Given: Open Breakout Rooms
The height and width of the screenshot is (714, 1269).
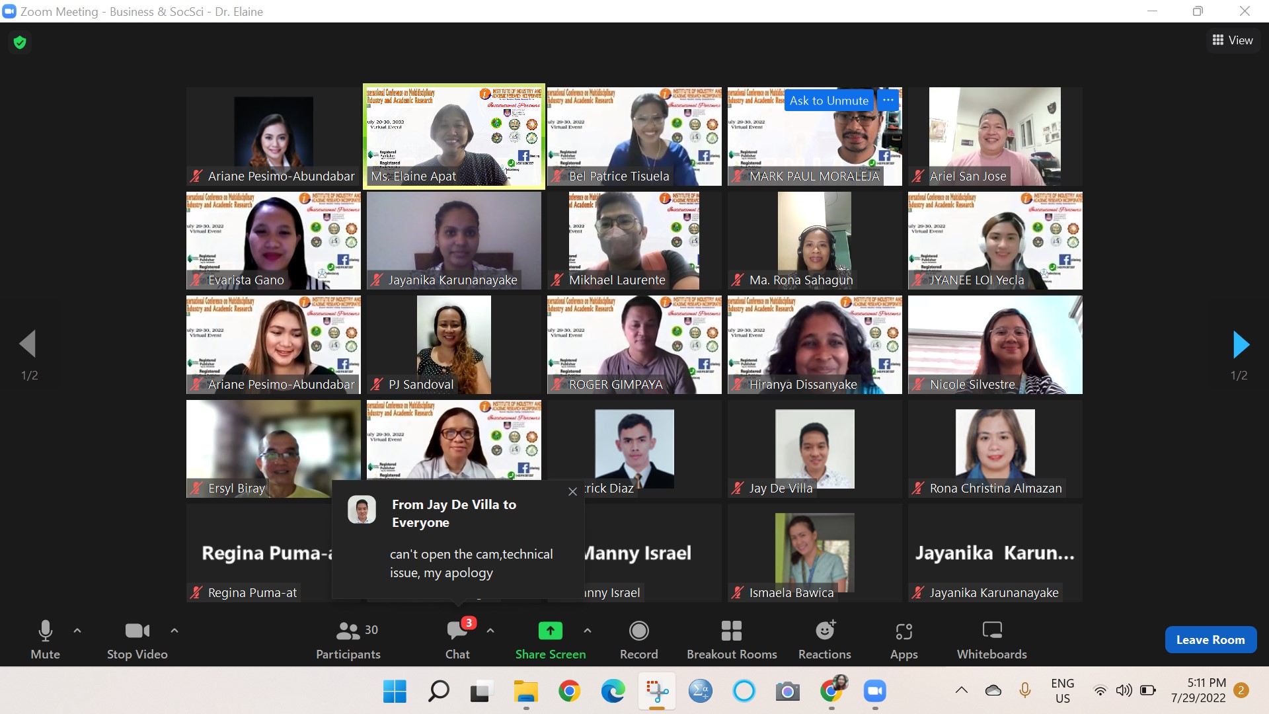Looking at the screenshot, I should coord(731,631).
